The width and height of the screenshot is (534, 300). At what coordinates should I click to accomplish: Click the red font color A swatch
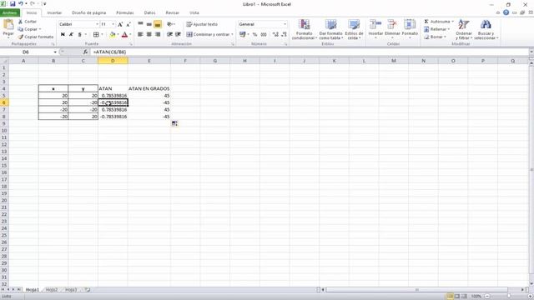tap(124, 34)
